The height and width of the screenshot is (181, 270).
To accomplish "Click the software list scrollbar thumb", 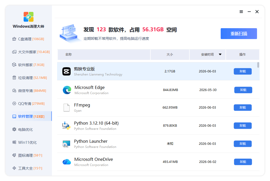I will tap(258, 65).
